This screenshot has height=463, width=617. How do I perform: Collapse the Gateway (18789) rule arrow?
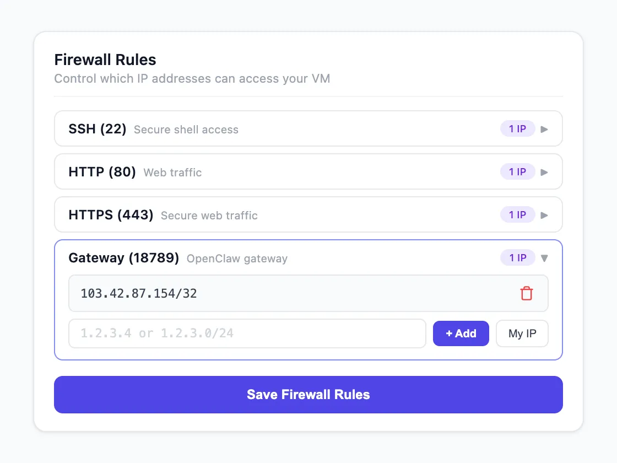[544, 258]
